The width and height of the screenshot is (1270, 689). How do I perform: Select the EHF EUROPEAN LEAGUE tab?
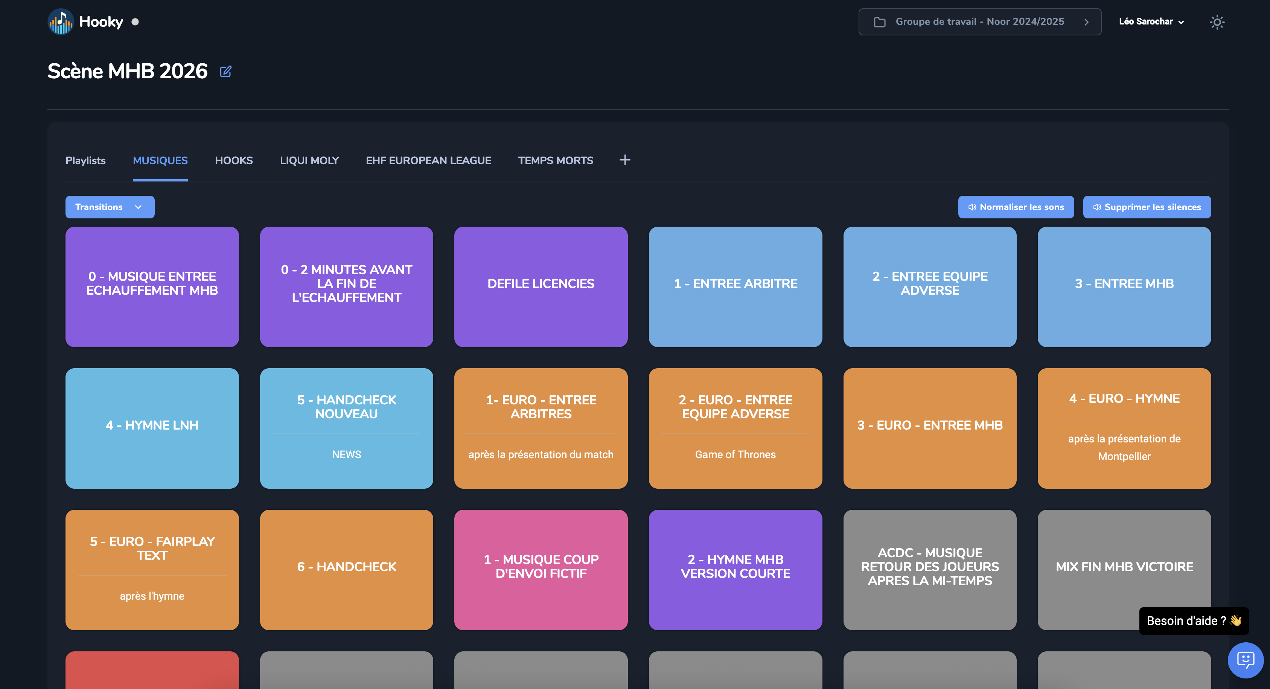[428, 160]
